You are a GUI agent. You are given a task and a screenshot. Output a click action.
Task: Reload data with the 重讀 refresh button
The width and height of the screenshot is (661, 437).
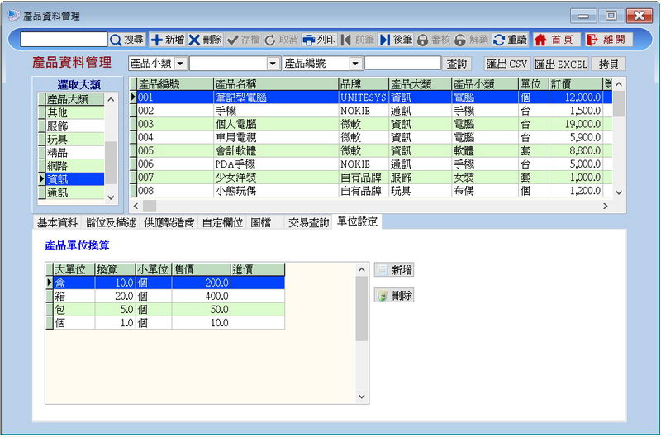510,40
